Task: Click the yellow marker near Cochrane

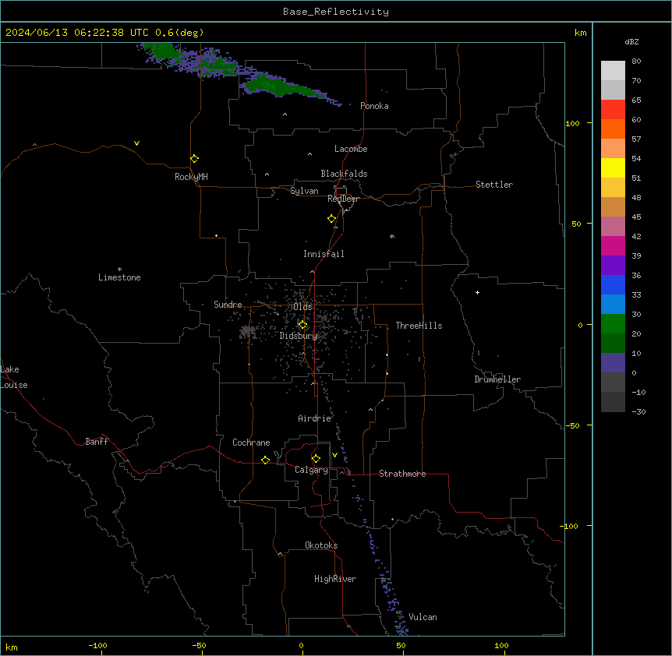Action: [x=265, y=460]
